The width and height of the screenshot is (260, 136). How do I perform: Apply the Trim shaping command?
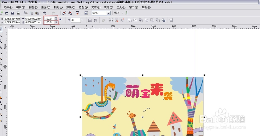click(x=135, y=20)
